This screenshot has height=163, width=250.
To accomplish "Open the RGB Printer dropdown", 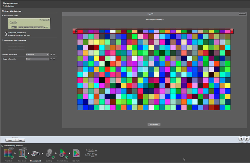I will 37,54.
